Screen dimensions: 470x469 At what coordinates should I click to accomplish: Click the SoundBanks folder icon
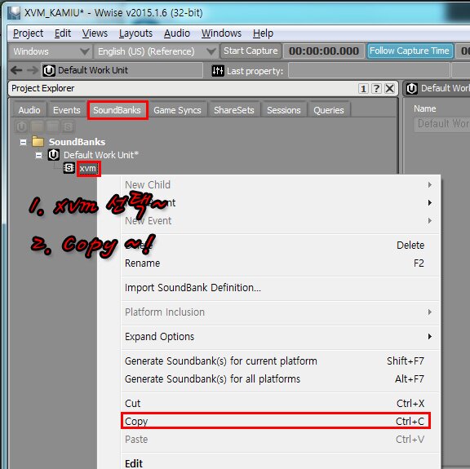tap(38, 141)
